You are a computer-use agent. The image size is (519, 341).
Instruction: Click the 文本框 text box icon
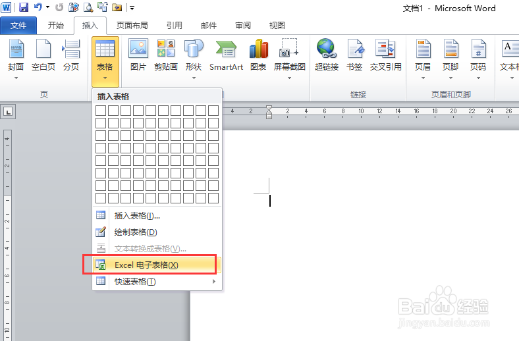click(509, 49)
